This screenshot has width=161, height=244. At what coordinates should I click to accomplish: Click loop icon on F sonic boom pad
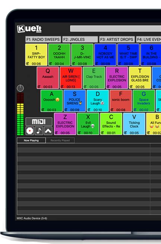[x=112, y=110]
